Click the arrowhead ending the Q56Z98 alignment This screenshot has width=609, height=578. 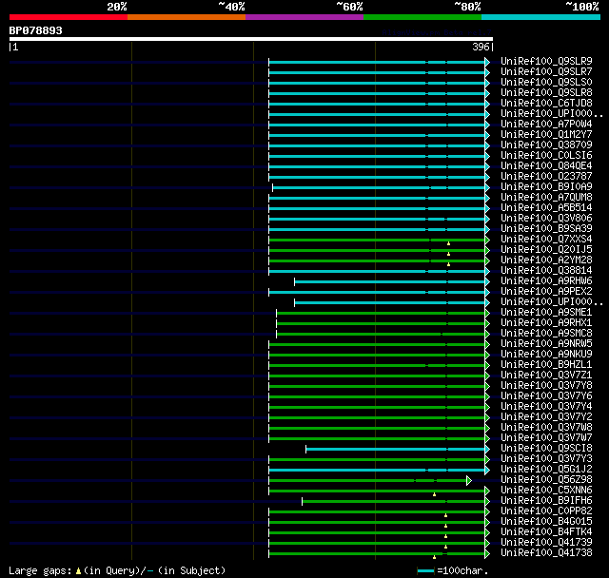click(x=469, y=481)
